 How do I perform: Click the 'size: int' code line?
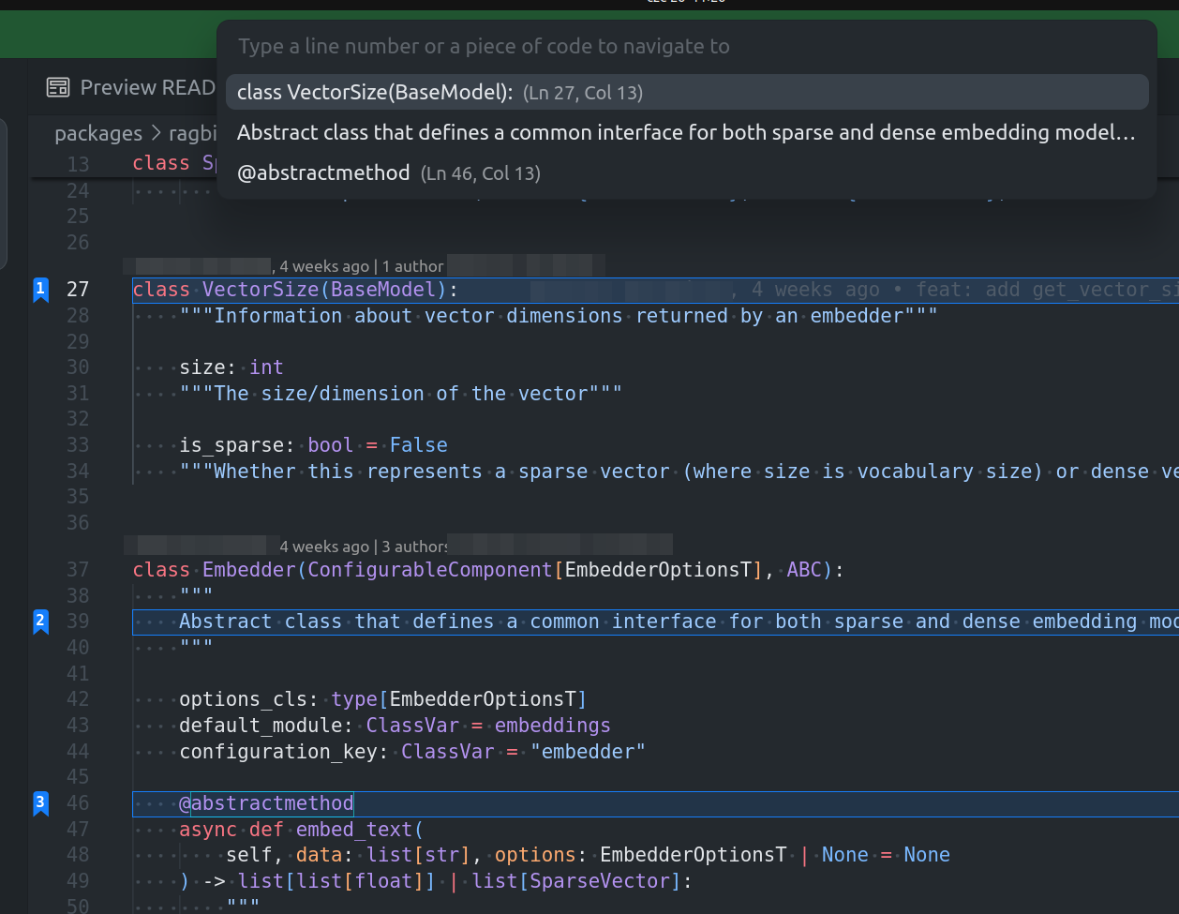231,367
